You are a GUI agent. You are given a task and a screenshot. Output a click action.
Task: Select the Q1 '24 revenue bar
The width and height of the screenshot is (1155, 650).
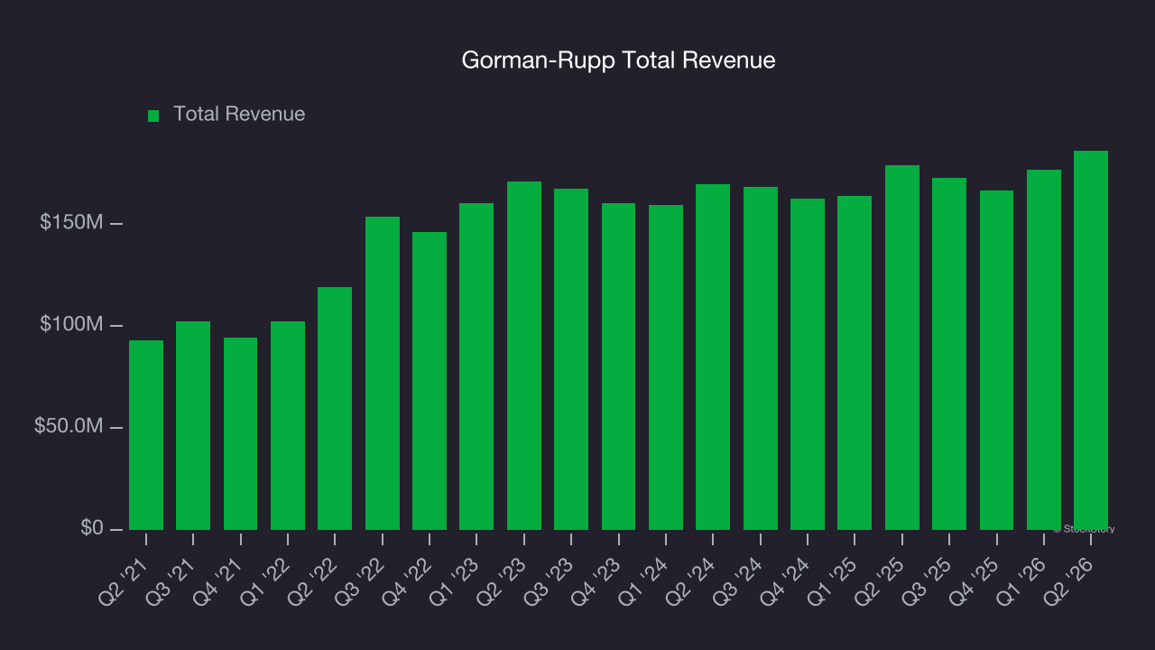666,367
